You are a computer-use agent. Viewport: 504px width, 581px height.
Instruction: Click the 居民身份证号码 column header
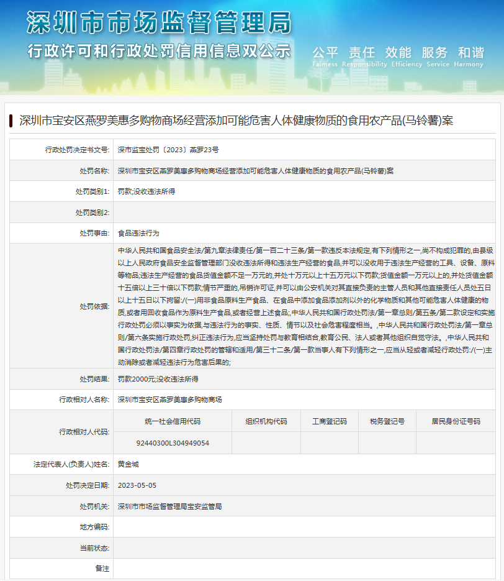[456, 421]
